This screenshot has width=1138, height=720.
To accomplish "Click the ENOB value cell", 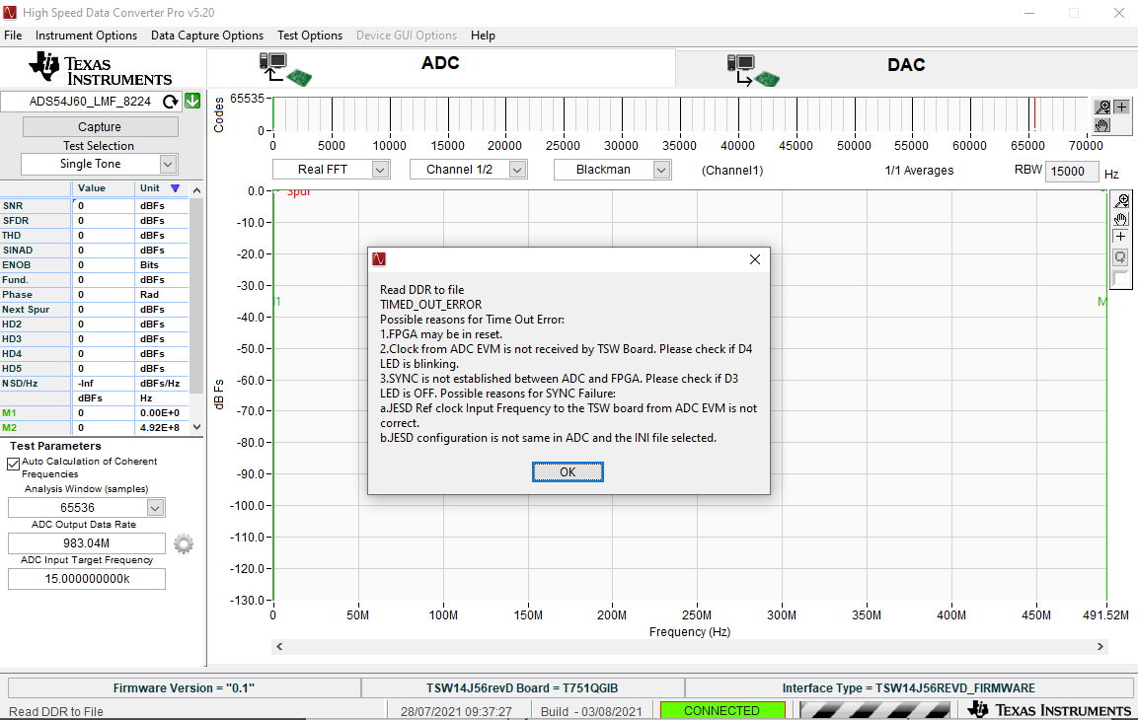I will click(104, 265).
